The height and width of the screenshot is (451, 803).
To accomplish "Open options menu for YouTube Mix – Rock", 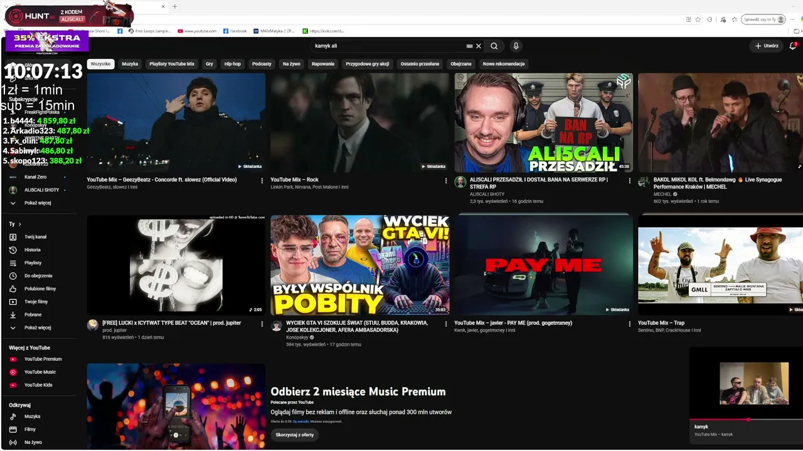I will point(446,180).
